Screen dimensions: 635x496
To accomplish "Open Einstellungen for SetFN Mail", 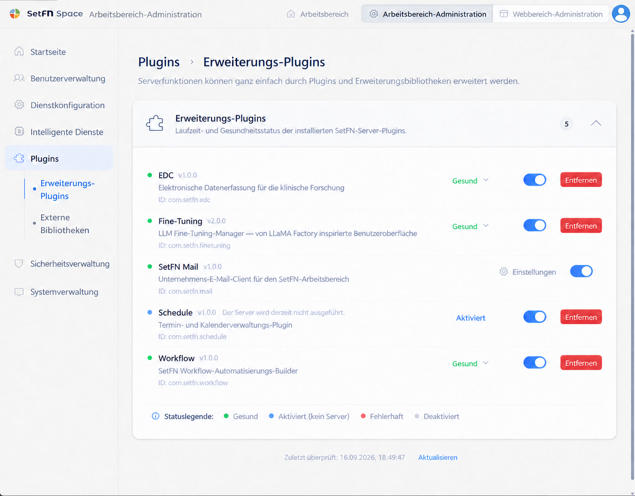I will [x=528, y=272].
